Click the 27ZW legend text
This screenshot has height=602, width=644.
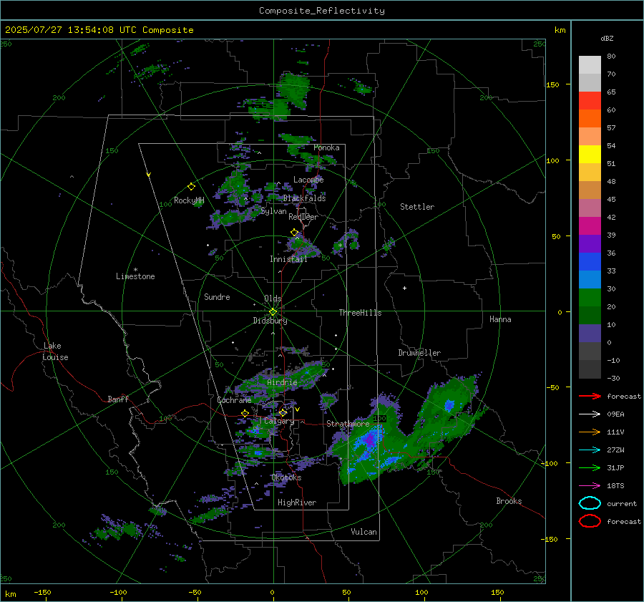pos(615,450)
